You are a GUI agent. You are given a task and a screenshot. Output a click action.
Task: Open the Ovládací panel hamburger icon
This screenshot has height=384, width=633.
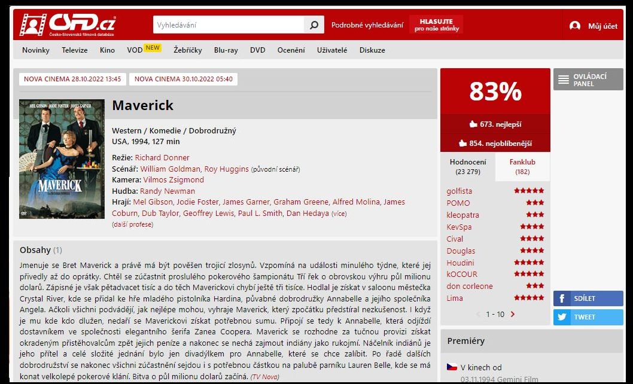click(563, 80)
